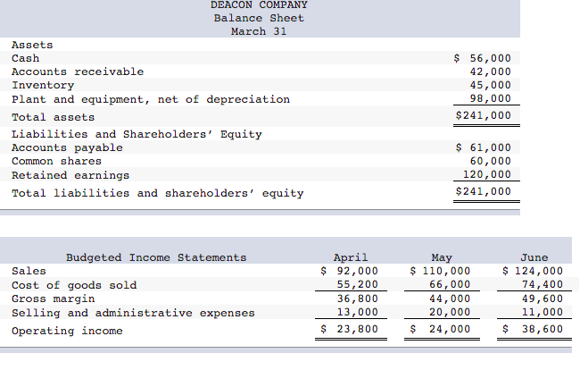Screen dimensions: 588x370
Task: Select April cost of goods 55,200
Action: [x=358, y=284]
